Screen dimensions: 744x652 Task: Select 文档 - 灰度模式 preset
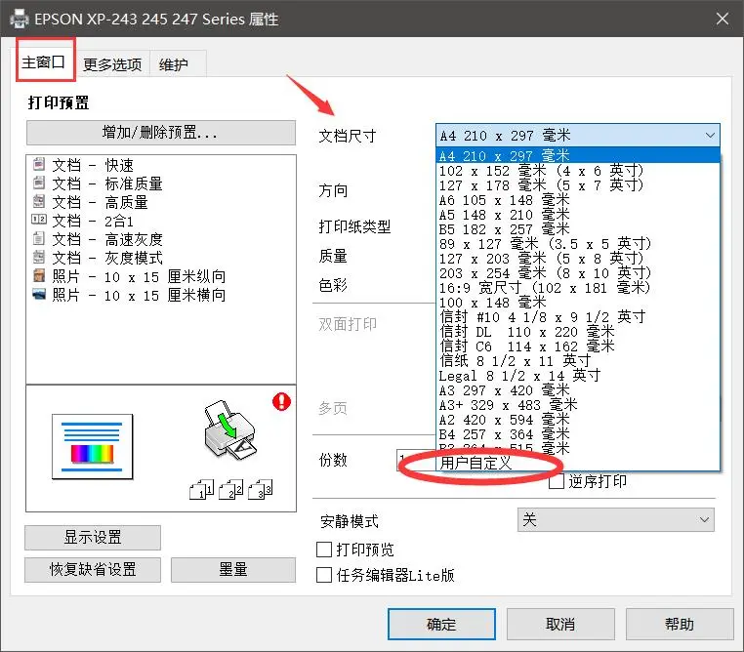(107, 258)
